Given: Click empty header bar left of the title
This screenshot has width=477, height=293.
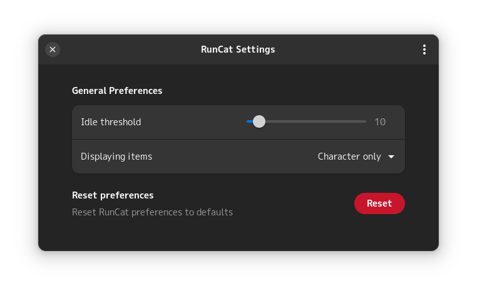Looking at the screenshot, I should point(125,49).
